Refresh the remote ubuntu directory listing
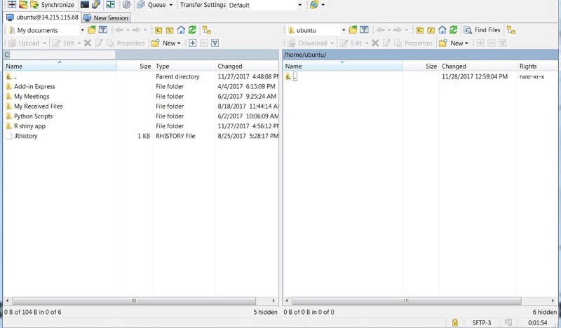Screen dimensions: 561x328 [x=454, y=30]
